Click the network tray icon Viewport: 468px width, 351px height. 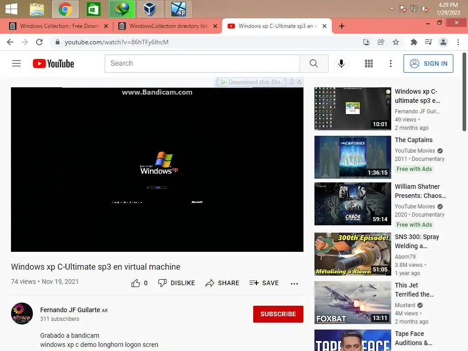click(x=414, y=9)
